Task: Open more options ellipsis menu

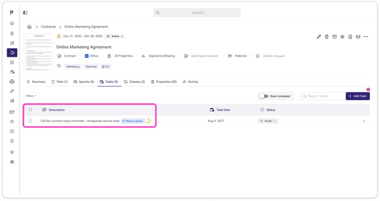Action: click(366, 37)
